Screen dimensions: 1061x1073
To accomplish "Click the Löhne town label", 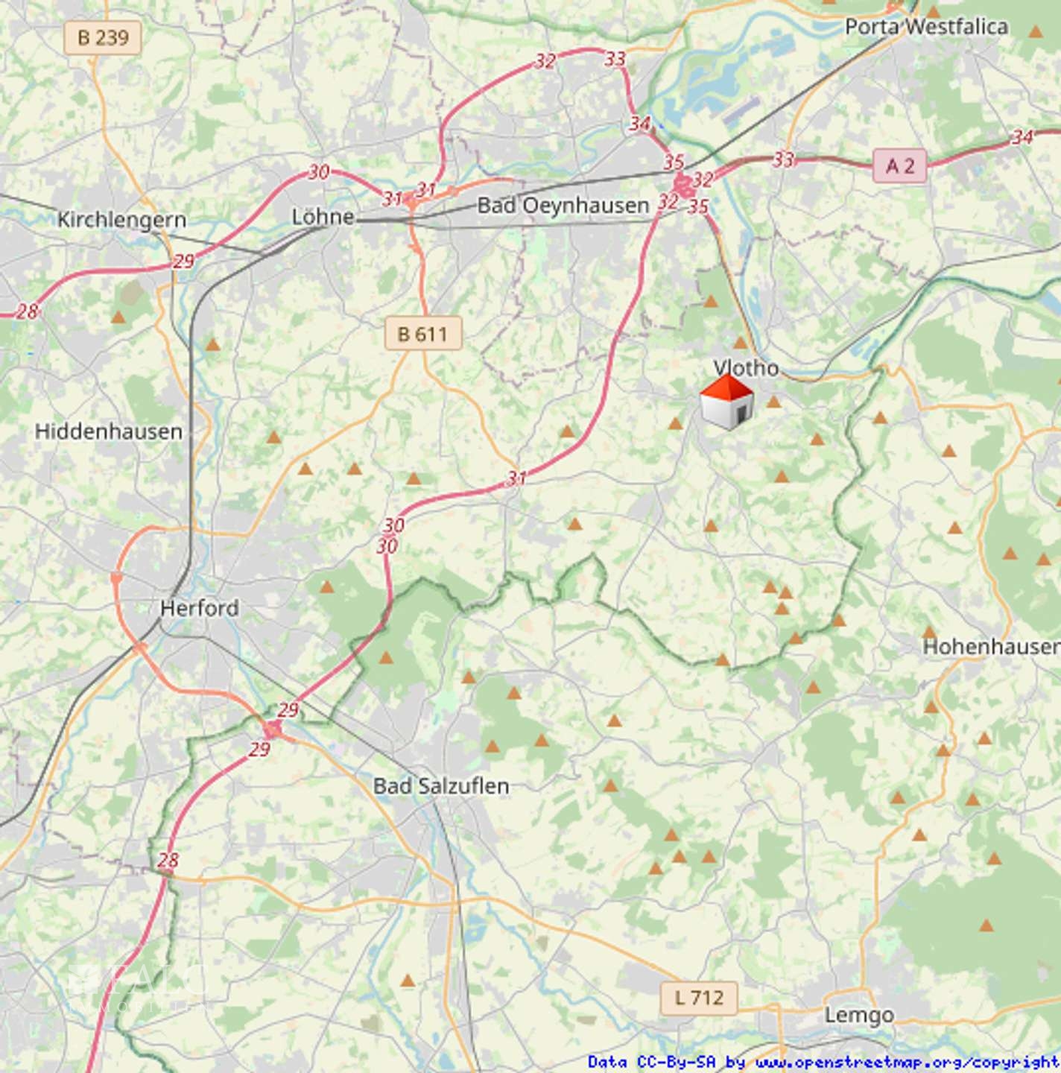I will 323,217.
